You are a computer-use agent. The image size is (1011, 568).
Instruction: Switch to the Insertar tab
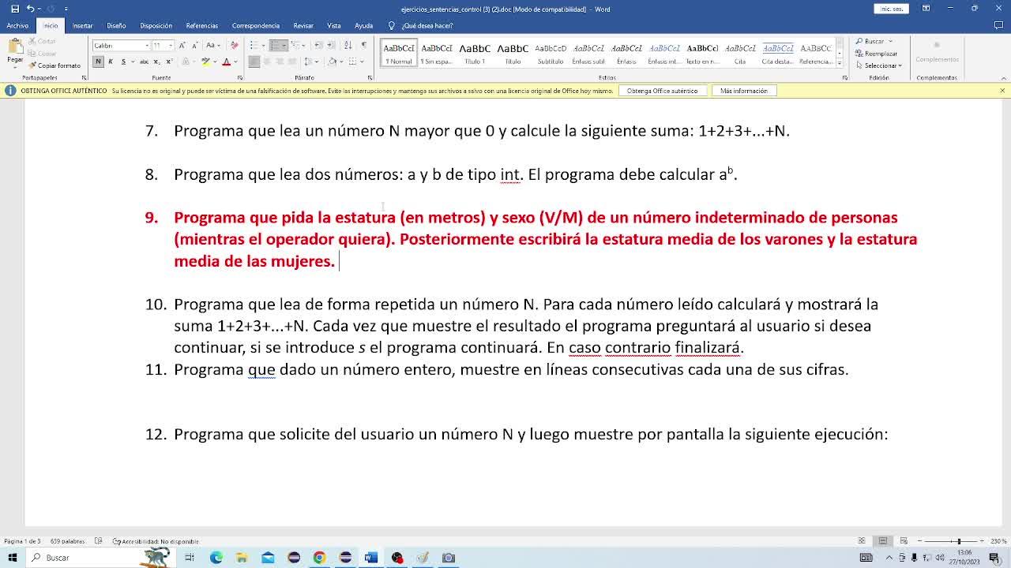coord(82,25)
